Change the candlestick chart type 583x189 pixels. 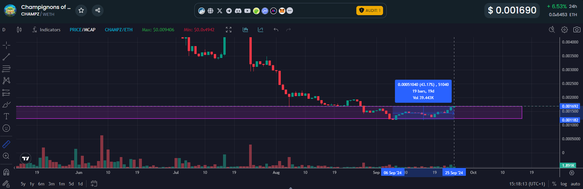coord(19,30)
